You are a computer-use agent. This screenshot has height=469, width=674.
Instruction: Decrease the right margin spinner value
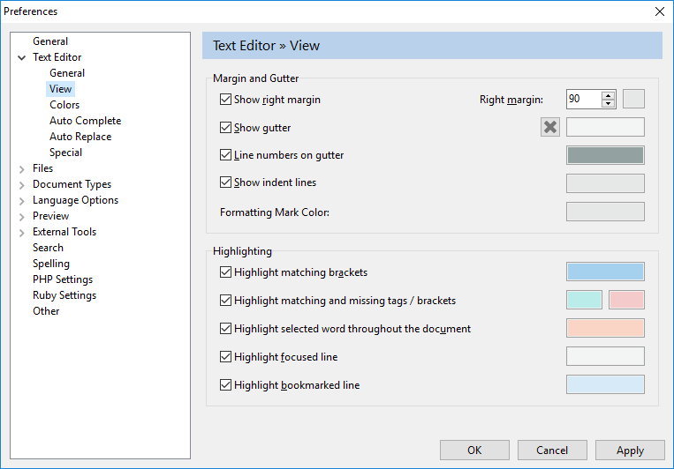608,103
